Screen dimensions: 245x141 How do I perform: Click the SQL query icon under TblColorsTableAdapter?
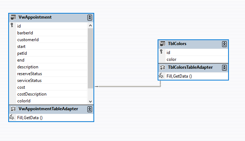tap(161, 76)
